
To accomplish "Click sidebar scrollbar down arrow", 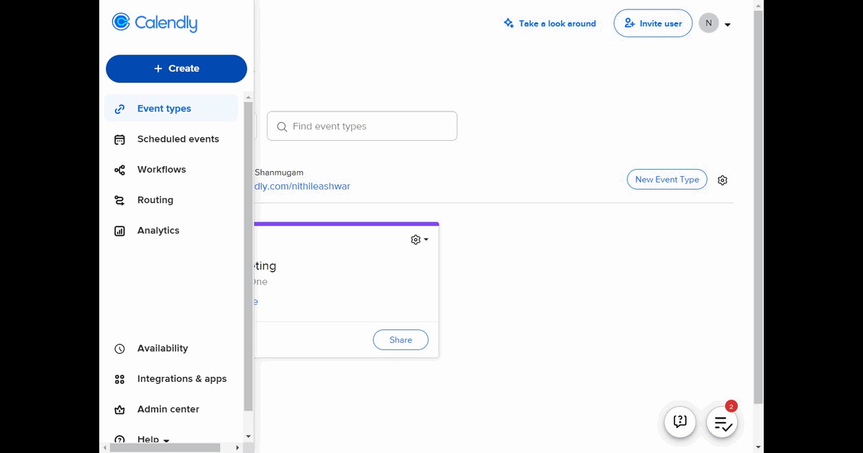I will tap(248, 436).
